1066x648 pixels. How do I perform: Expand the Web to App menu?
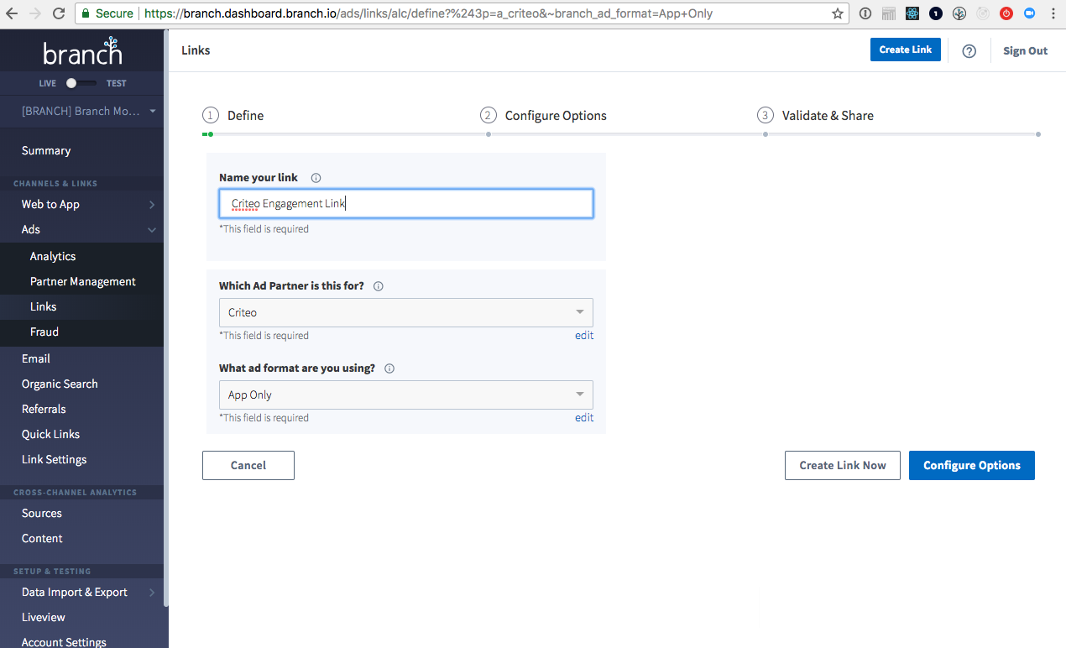click(x=84, y=204)
